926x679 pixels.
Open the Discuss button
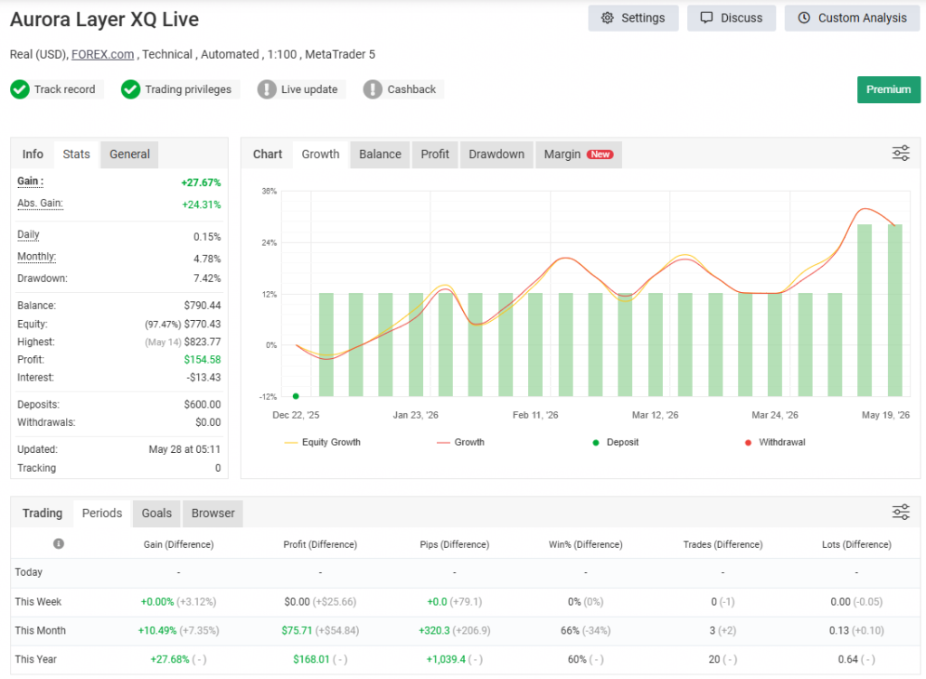tap(731, 18)
